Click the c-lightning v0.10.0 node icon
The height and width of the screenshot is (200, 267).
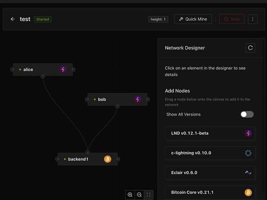(x=248, y=153)
